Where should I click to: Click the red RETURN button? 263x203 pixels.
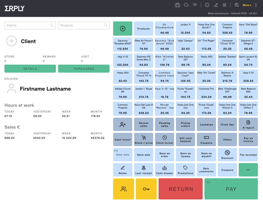(x=181, y=189)
